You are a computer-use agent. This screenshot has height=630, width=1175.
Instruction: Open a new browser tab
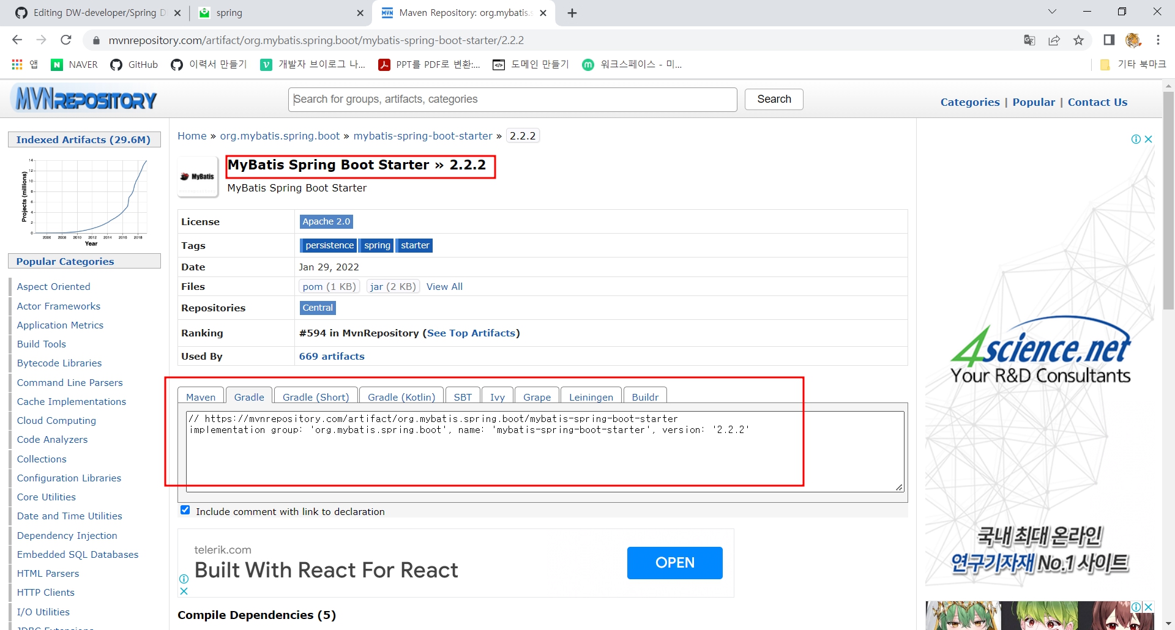pos(572,13)
